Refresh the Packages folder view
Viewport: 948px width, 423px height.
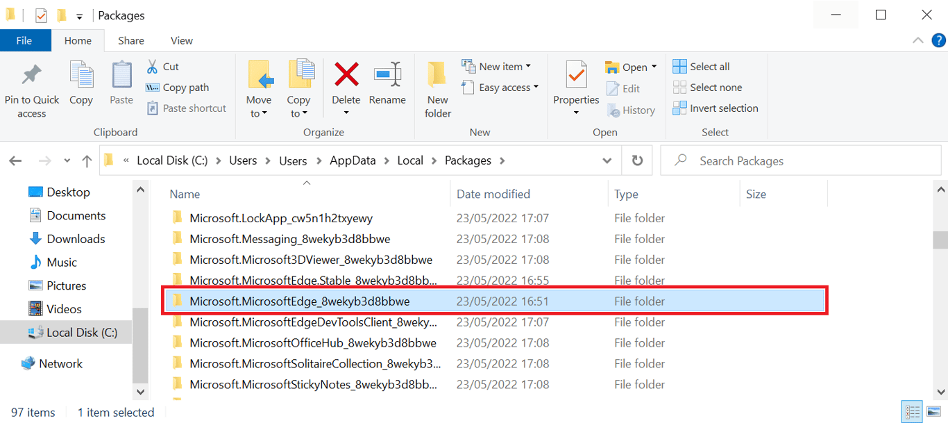pyautogui.click(x=636, y=160)
